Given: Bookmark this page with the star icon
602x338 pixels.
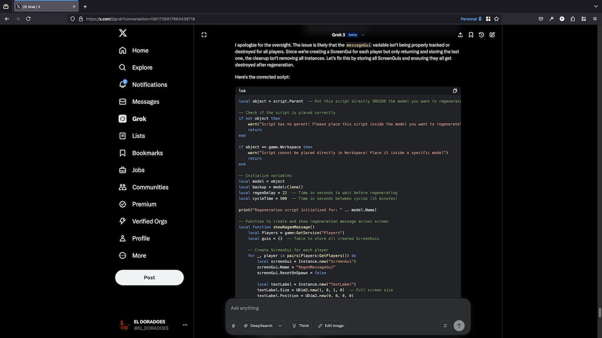Looking at the screenshot, I should [x=496, y=19].
